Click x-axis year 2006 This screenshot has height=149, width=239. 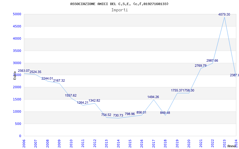pyautogui.click(x=24, y=144)
